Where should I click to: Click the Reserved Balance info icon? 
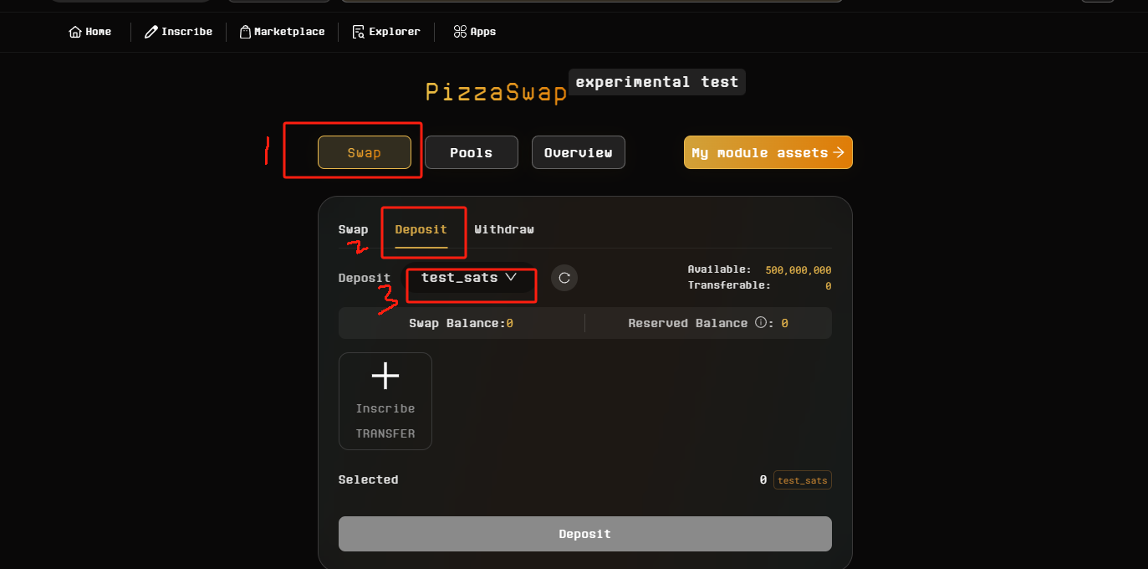(x=760, y=323)
